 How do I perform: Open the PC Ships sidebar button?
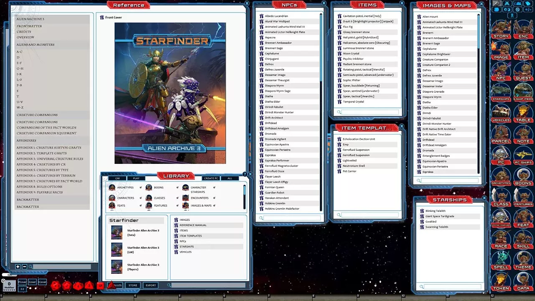point(523,155)
